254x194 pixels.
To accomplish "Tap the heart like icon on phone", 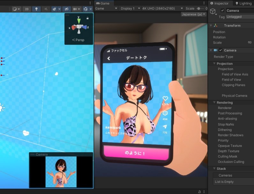I will tap(165, 98).
